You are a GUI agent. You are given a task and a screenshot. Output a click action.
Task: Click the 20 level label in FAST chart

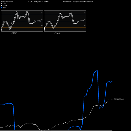(42, 25)
